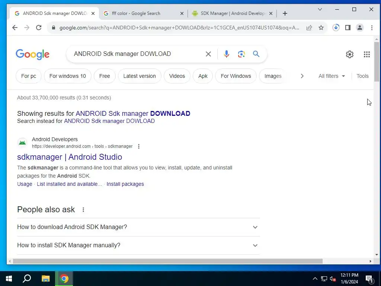Bookmark this page with the star

[321, 28]
